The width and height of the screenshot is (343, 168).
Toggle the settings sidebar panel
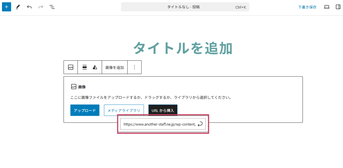coord(338,7)
